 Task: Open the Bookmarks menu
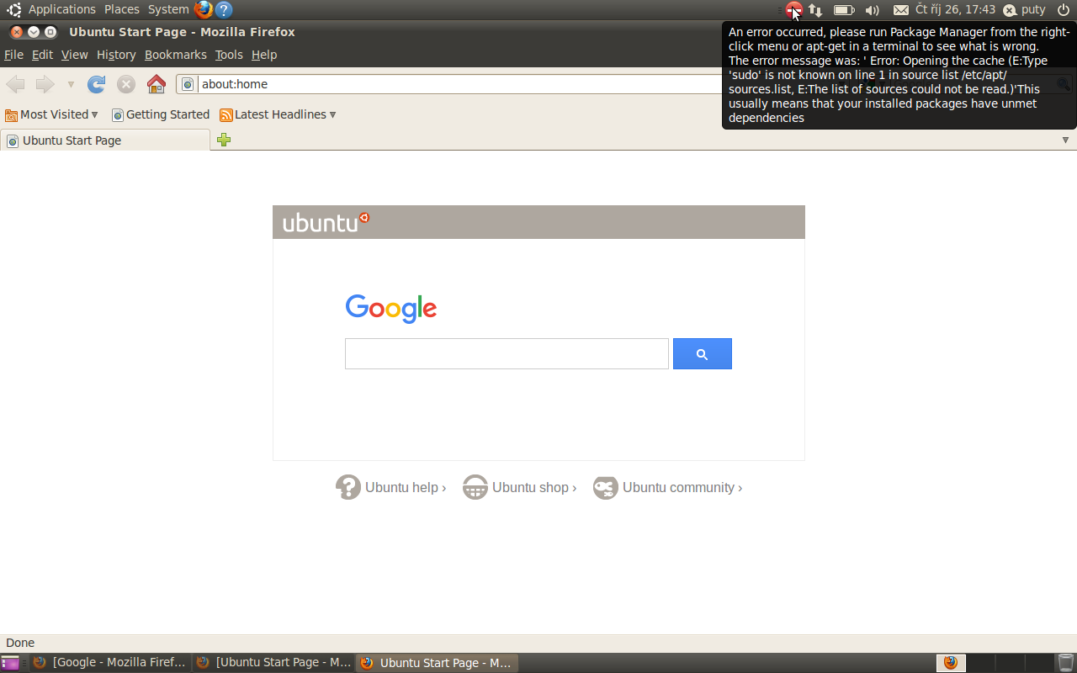click(x=175, y=55)
